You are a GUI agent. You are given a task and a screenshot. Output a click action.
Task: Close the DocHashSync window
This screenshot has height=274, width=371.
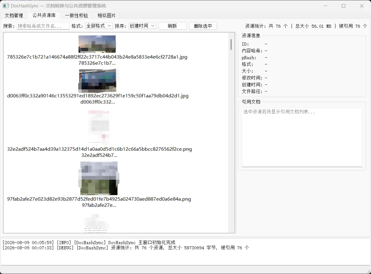361,6
